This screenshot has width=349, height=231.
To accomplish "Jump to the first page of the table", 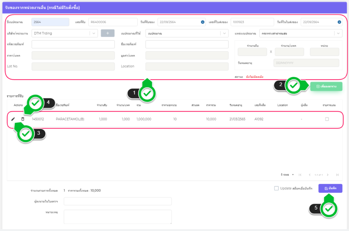I will click(300, 175).
